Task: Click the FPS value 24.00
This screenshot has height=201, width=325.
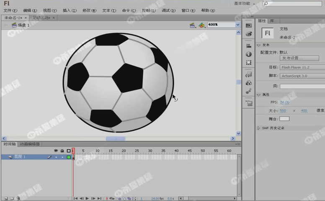Action: coord(284,102)
